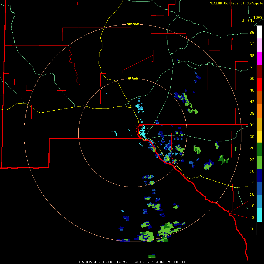Click the '22' legend value
Screen dimensions: 264x264
click(252, 160)
